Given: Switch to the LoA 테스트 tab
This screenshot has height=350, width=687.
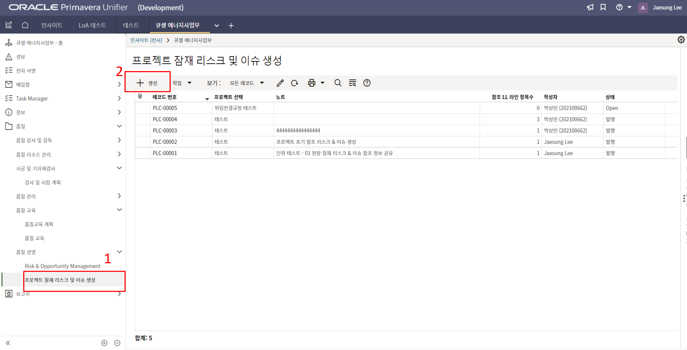Looking at the screenshot, I should tap(92, 25).
